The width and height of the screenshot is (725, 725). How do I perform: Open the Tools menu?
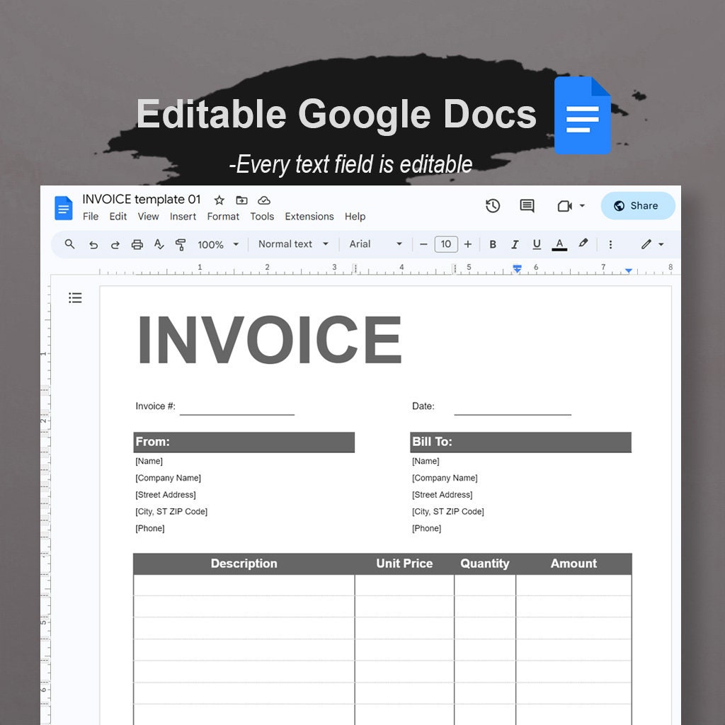pyautogui.click(x=262, y=217)
